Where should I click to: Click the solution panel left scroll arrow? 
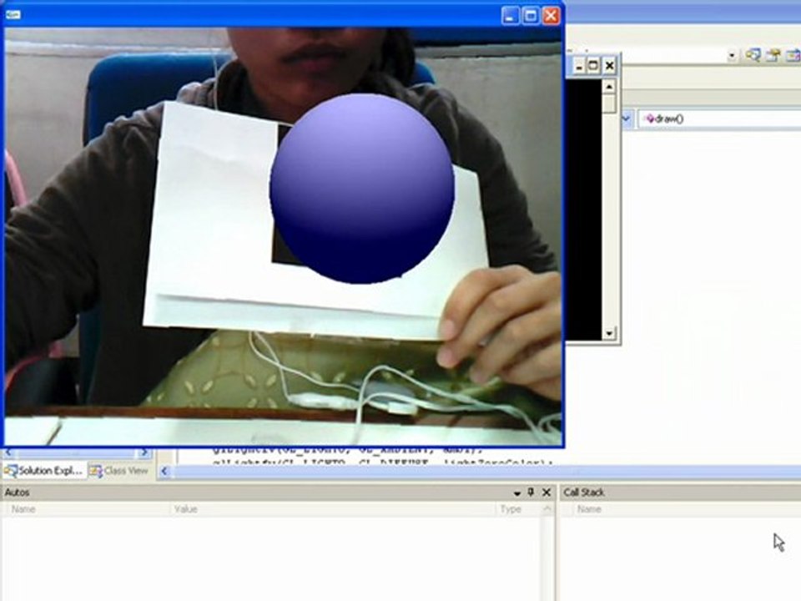8,452
